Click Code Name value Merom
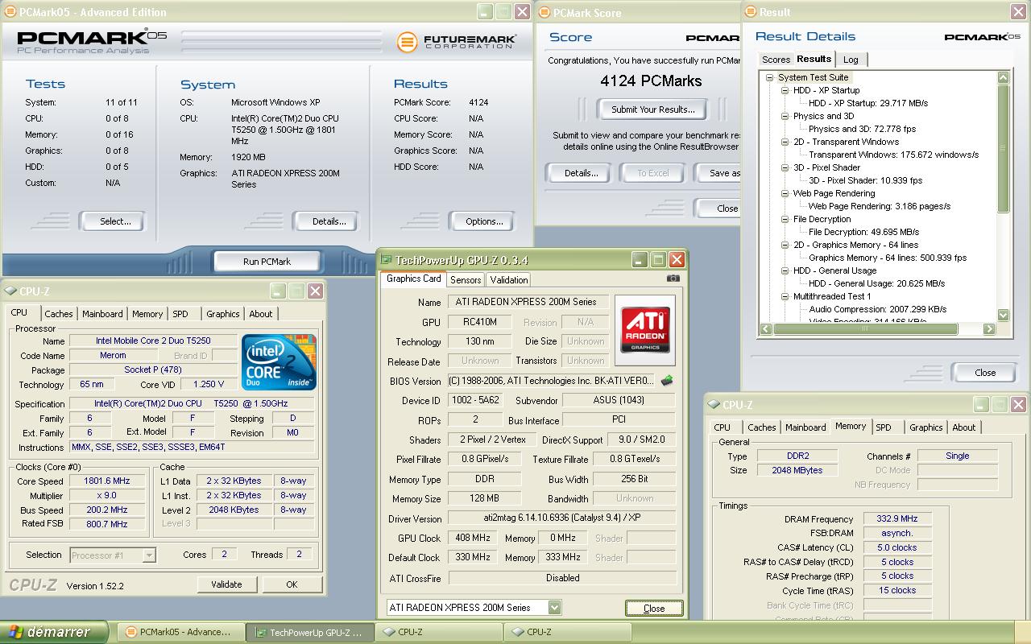Viewport: 1031px width, 644px height. (x=113, y=355)
